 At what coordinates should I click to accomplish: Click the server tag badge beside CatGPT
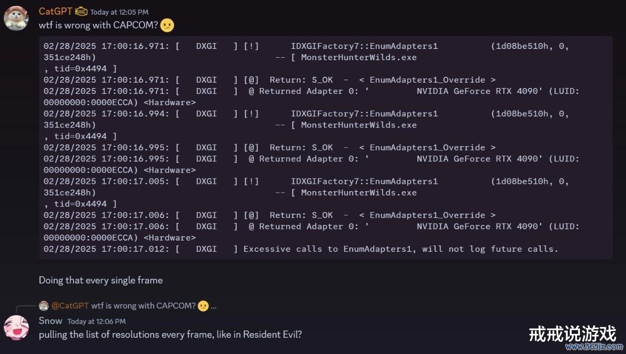coord(81,12)
